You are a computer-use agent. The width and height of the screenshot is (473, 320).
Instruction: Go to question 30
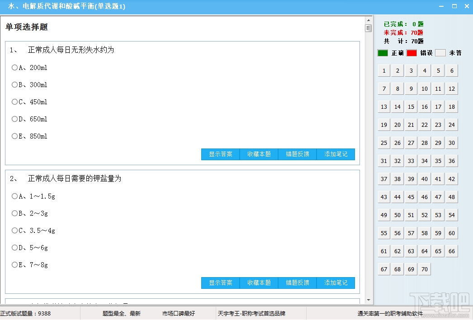click(x=452, y=143)
